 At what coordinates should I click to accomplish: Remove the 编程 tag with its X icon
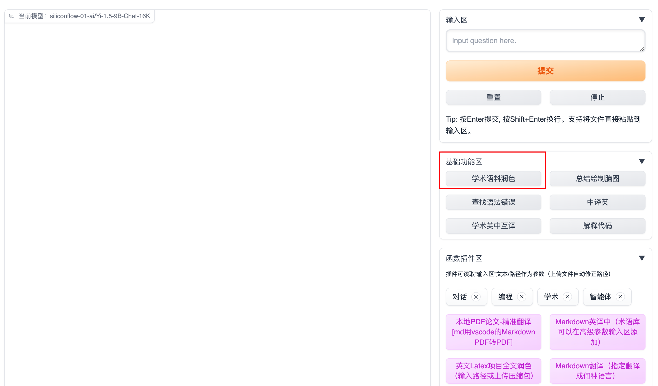pos(521,297)
